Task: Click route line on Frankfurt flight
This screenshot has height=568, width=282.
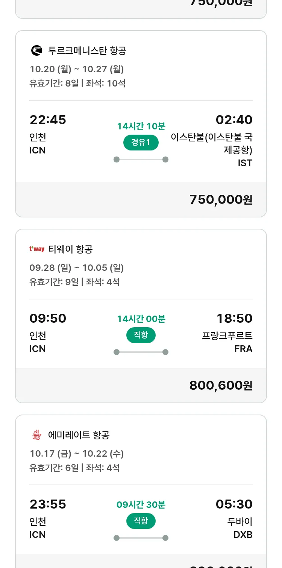Action: pos(141,352)
